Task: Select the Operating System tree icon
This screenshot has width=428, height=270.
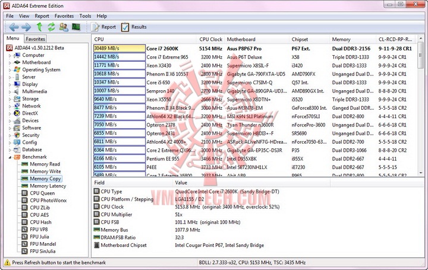Action: (x=17, y=70)
